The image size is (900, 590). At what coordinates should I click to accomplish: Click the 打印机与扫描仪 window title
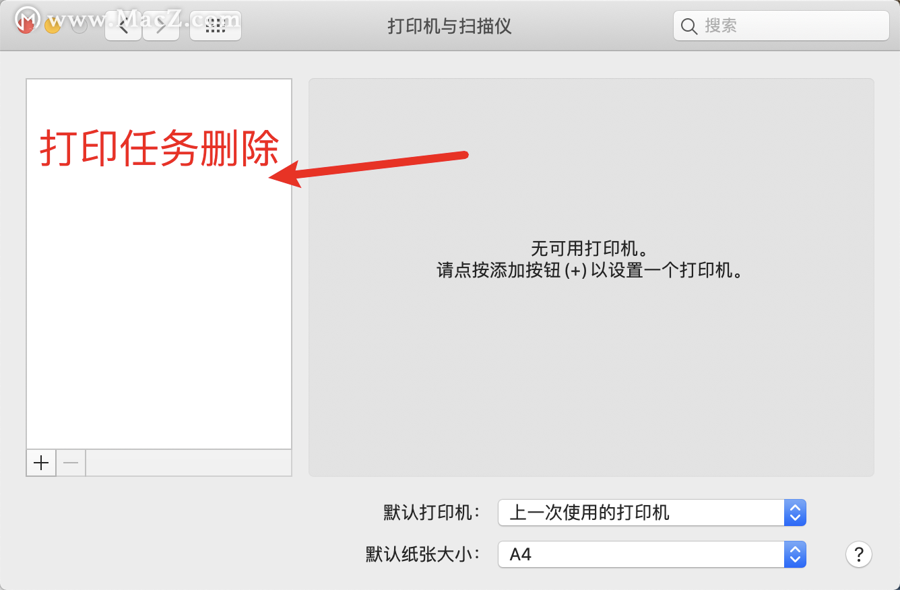pos(449,26)
